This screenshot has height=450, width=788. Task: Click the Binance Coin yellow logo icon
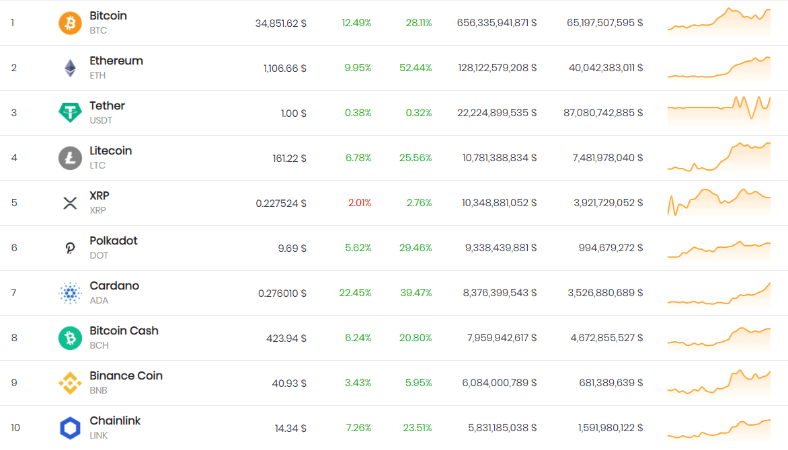70,383
